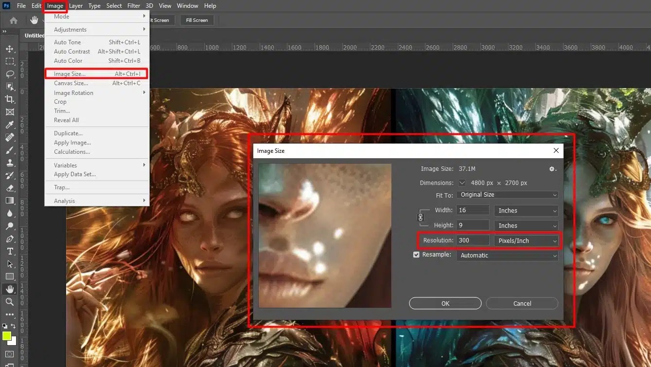Viewport: 651px width, 367px height.
Task: Open the Height units Inches dropdown
Action: click(527, 225)
